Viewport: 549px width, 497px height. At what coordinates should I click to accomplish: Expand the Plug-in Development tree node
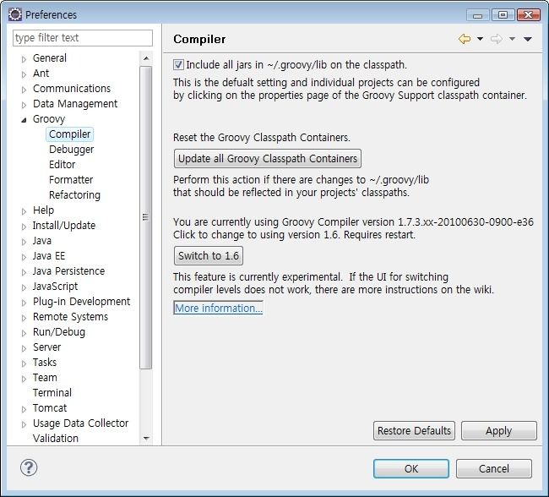point(24,303)
